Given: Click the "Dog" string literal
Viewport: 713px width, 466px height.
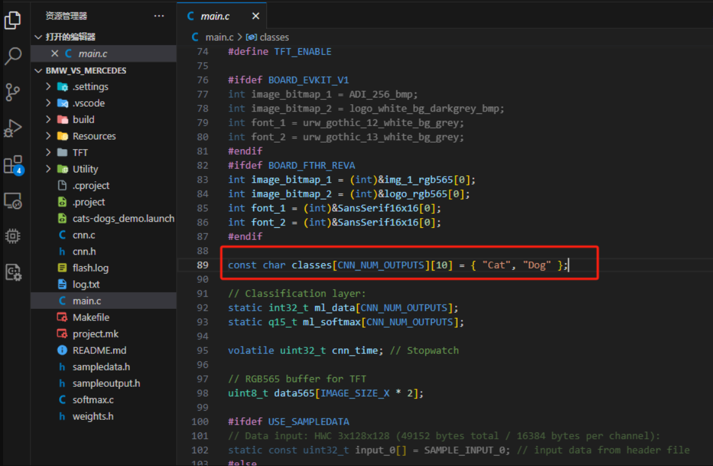Looking at the screenshot, I should (x=536, y=265).
